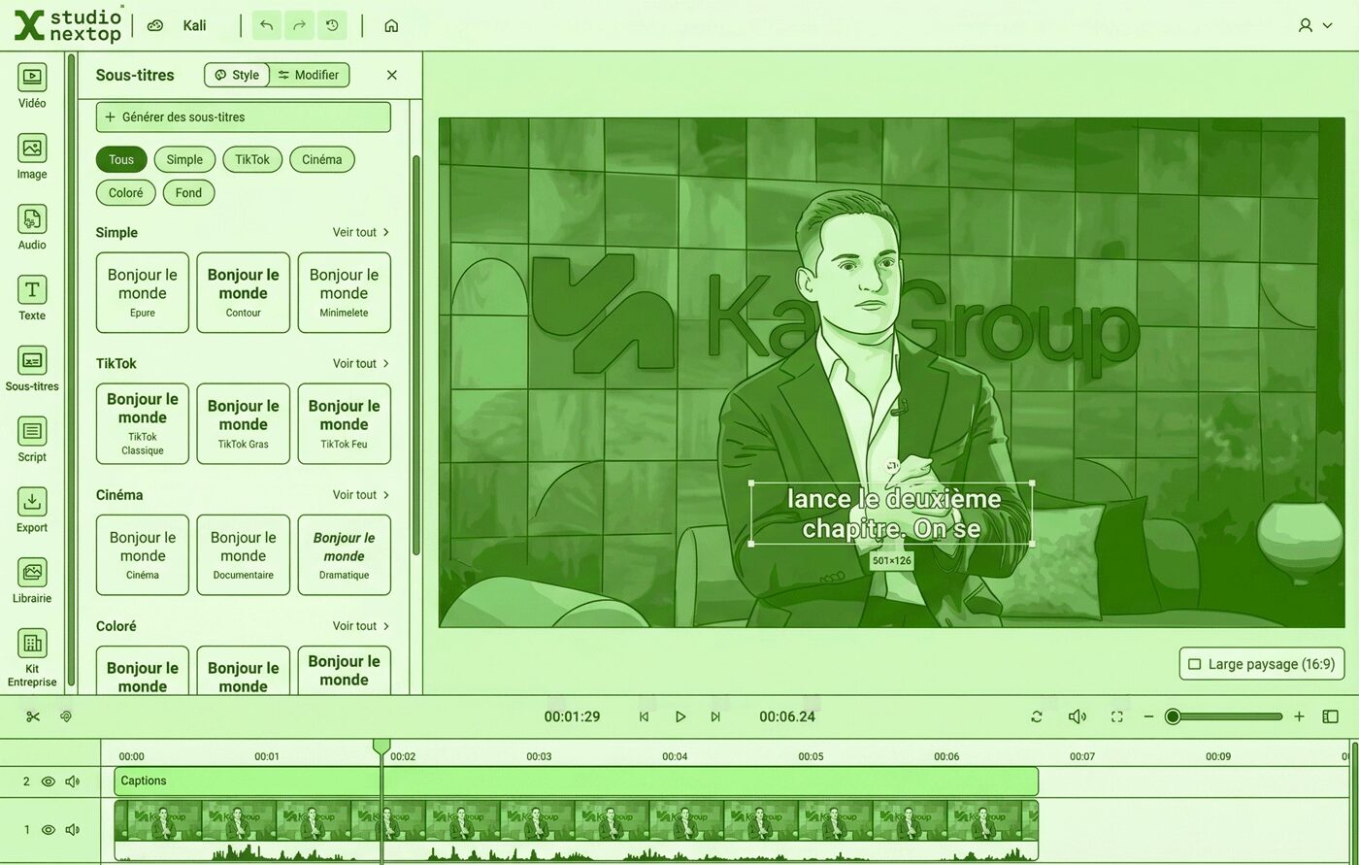Open the Script panel in sidebar
This screenshot has width=1359, height=865.
click(x=32, y=439)
